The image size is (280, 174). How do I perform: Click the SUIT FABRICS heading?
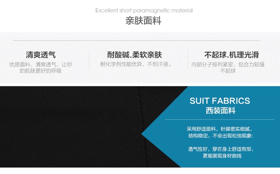click(220, 101)
